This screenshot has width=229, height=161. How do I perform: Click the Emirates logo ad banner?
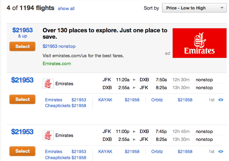pos(200,43)
